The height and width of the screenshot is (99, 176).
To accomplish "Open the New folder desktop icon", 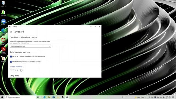I will click(3, 59).
